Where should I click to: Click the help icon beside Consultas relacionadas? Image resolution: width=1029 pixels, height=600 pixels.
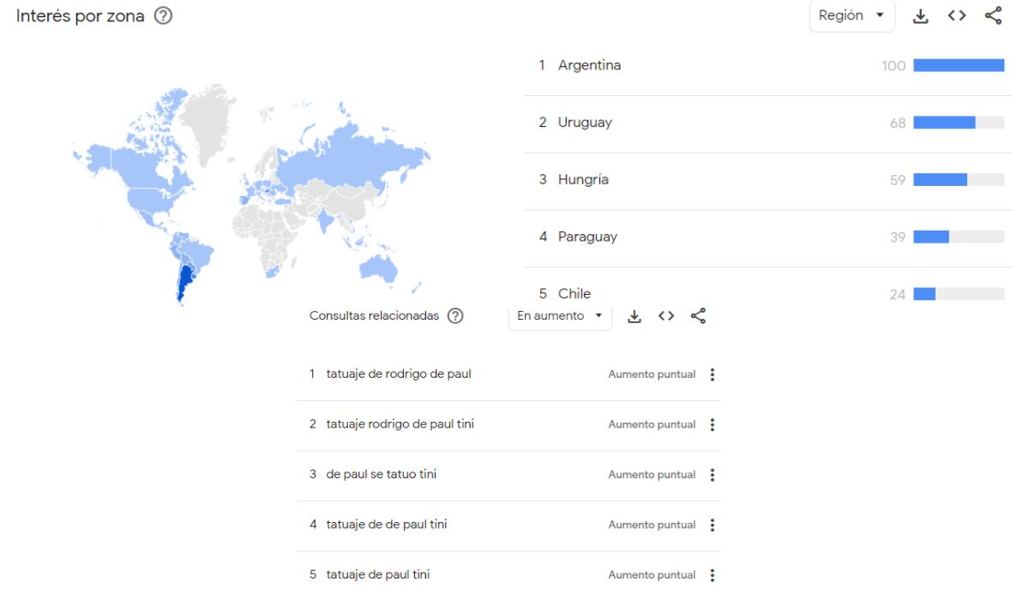click(456, 315)
